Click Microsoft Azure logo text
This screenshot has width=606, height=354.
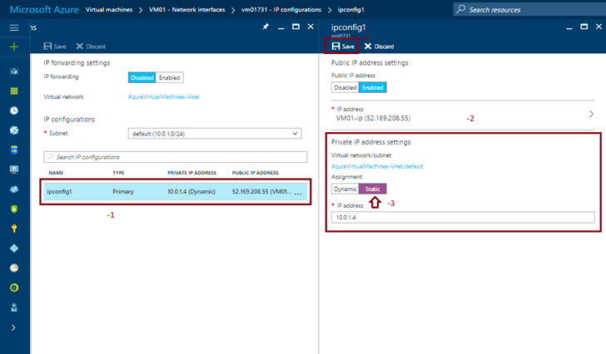pyautogui.click(x=44, y=10)
